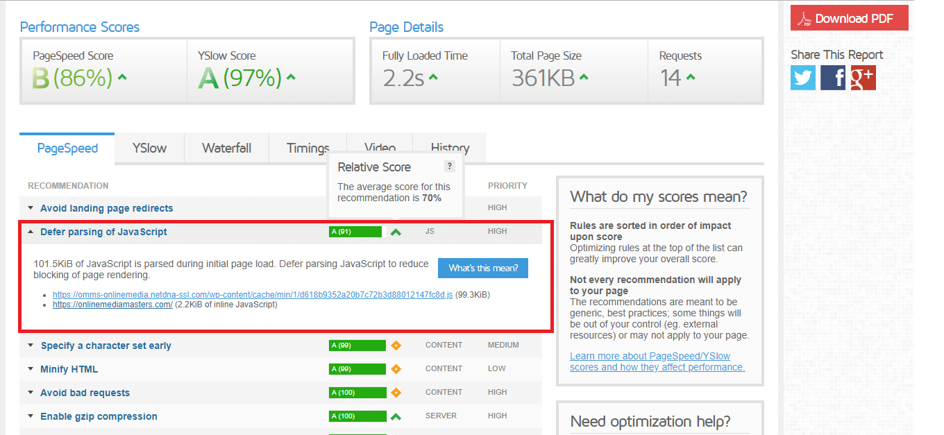Open the History tab
Screen dimensions: 944x435
pyautogui.click(x=450, y=148)
